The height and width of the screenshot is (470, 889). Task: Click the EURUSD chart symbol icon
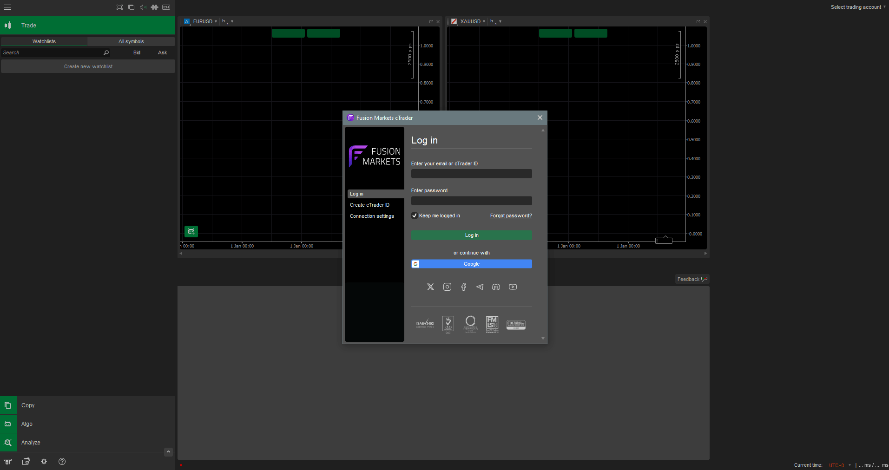187,21
